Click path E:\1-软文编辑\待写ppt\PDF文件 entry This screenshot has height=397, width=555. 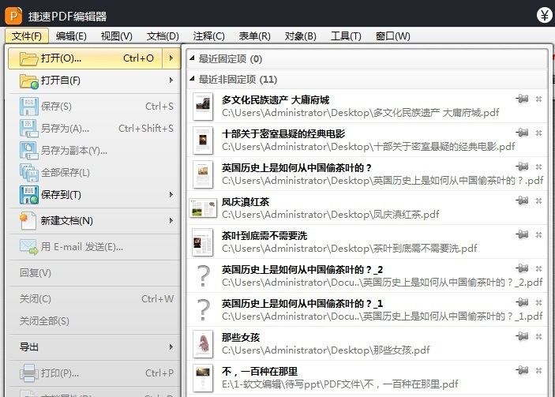[x=339, y=384]
